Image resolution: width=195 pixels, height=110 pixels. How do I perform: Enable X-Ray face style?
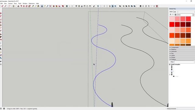tap(98, 6)
